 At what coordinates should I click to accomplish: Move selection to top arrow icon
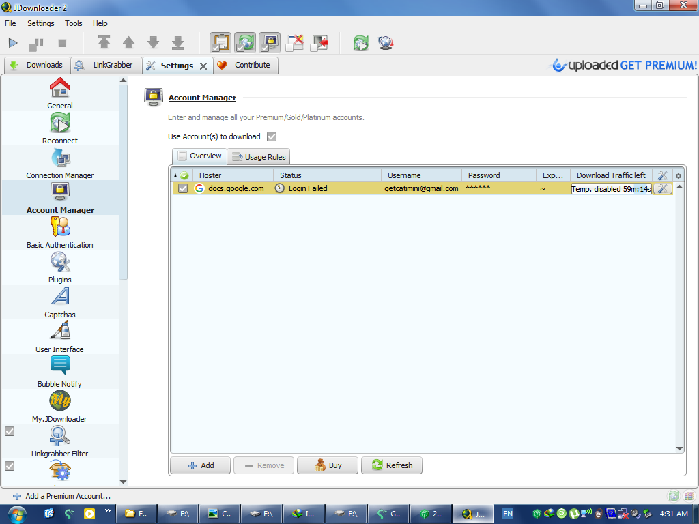point(104,42)
